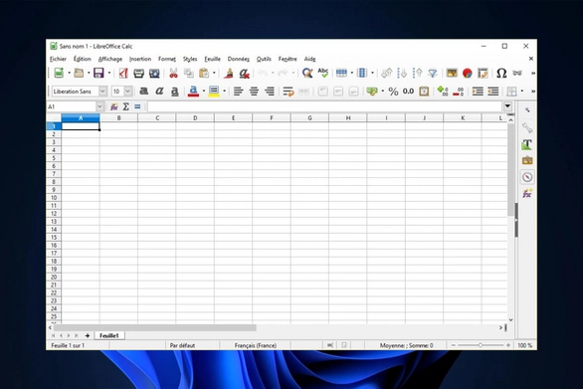Apply font color swatch red A
Viewport: 583px width, 389px height.
coord(193,92)
